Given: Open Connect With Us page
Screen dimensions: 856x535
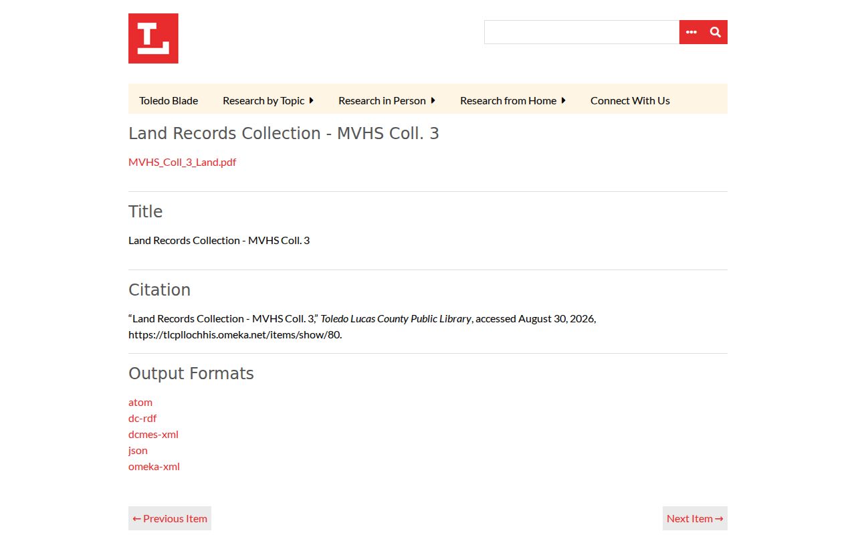Looking at the screenshot, I should [x=630, y=100].
